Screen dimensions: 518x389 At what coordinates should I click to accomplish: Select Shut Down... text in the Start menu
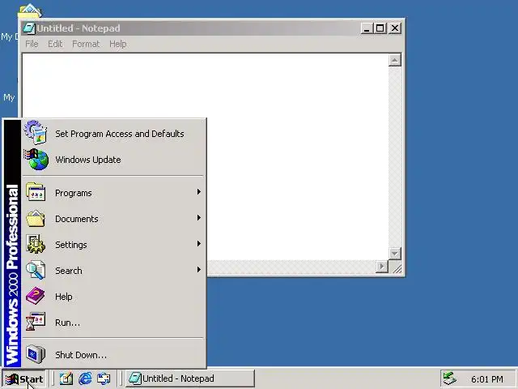(81, 355)
